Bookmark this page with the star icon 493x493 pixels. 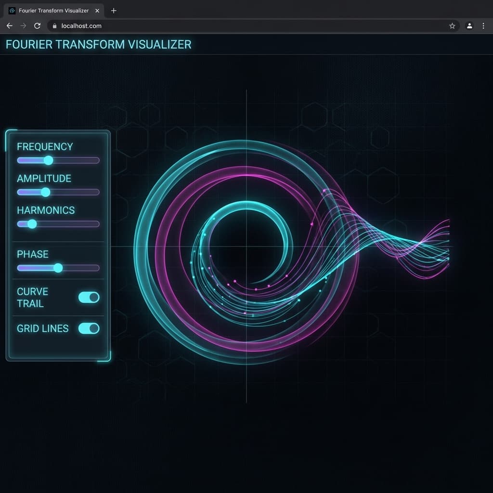pos(452,26)
